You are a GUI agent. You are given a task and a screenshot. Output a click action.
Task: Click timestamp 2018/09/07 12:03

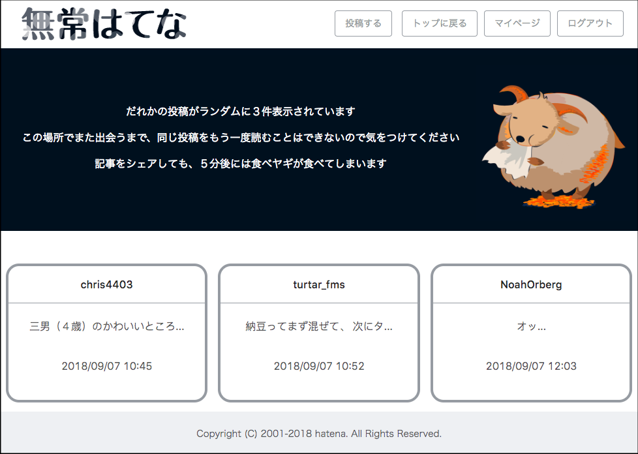click(x=531, y=366)
